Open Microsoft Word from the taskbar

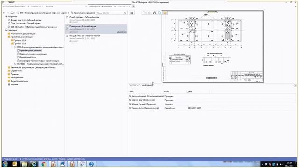pos(63,164)
